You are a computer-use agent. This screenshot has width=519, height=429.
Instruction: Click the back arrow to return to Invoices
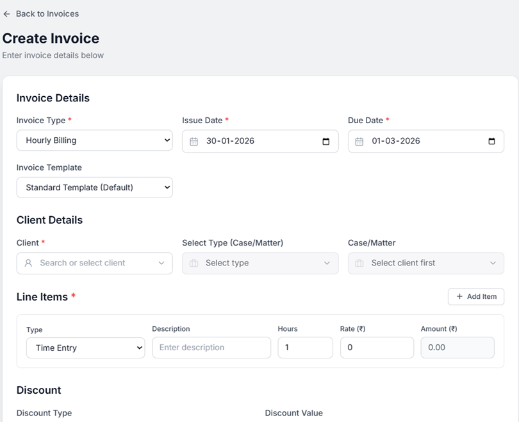8,13
